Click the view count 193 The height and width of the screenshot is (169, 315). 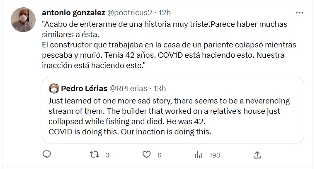(214, 155)
